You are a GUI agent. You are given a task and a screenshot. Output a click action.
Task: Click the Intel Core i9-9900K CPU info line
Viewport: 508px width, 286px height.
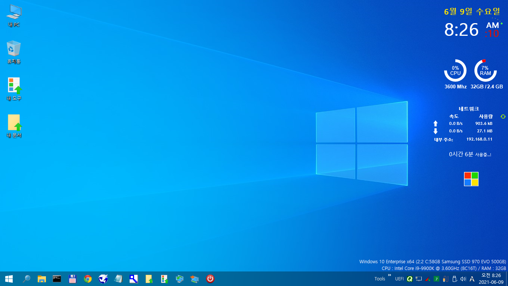[x=444, y=268]
